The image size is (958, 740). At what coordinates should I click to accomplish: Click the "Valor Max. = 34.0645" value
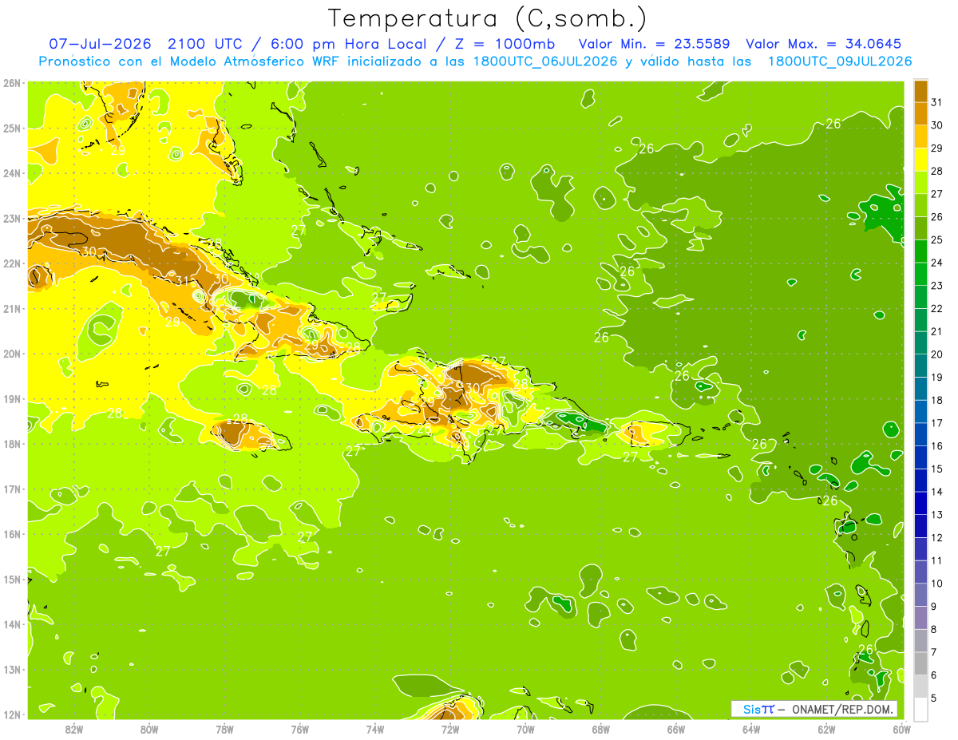[x=823, y=44]
